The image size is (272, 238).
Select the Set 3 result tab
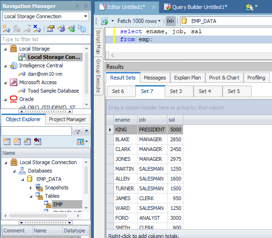(176, 91)
